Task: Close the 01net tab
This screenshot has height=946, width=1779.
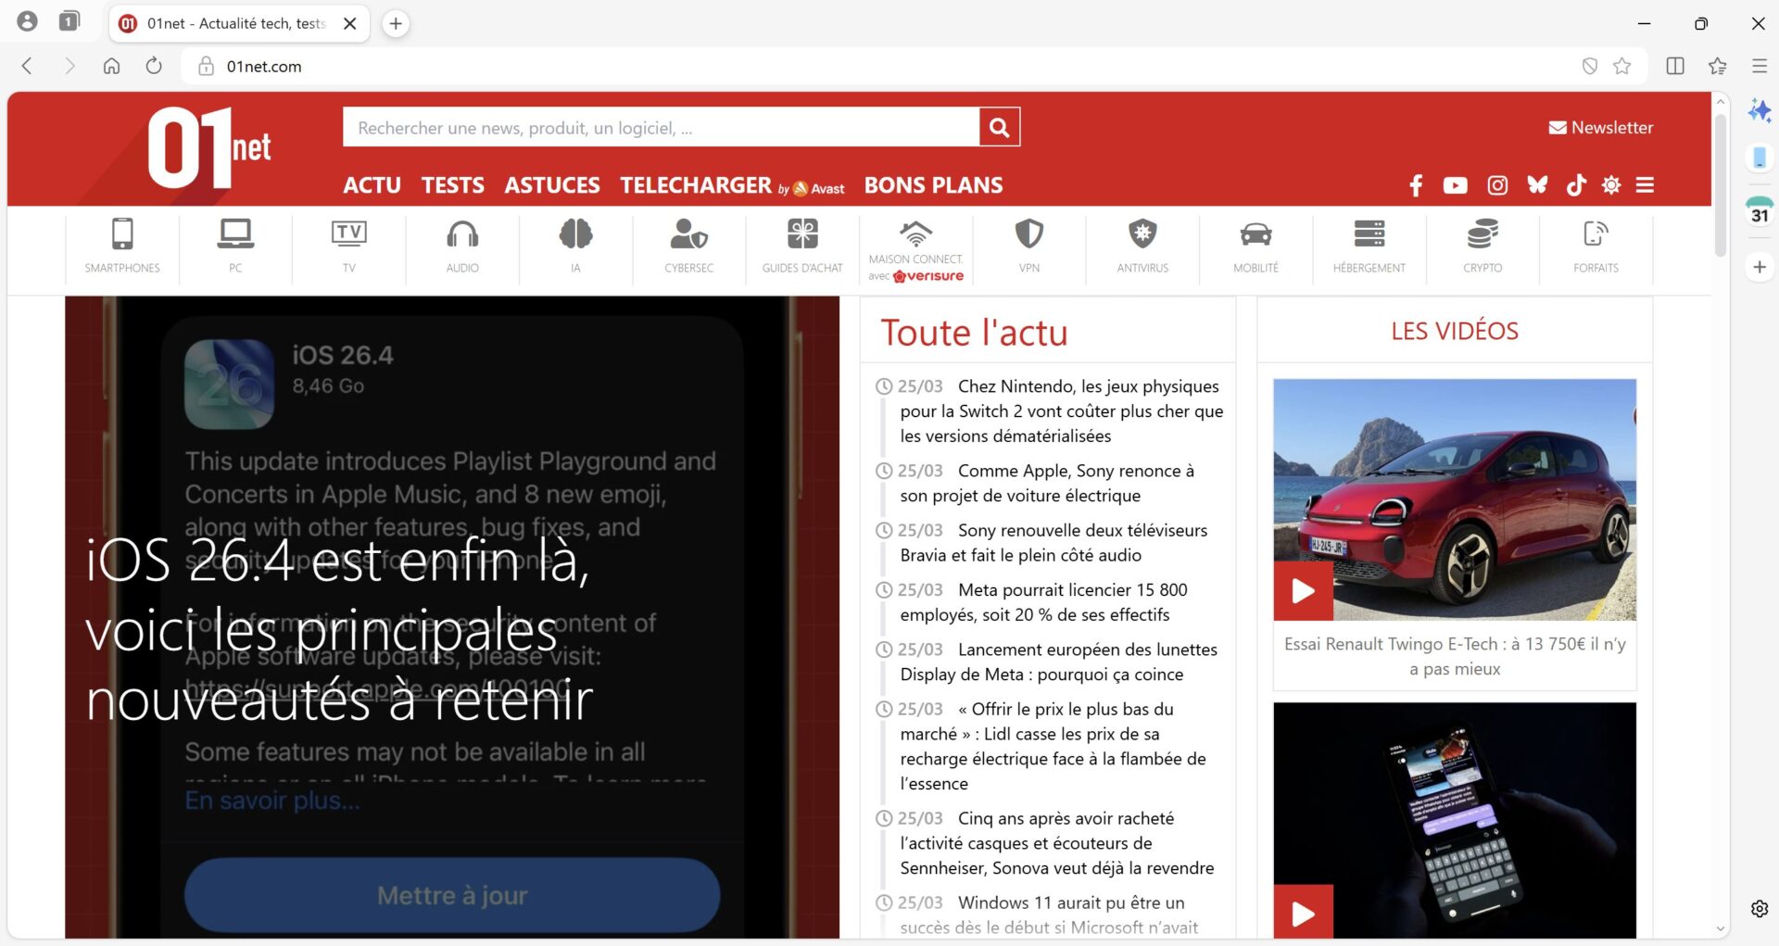Action: (x=350, y=23)
